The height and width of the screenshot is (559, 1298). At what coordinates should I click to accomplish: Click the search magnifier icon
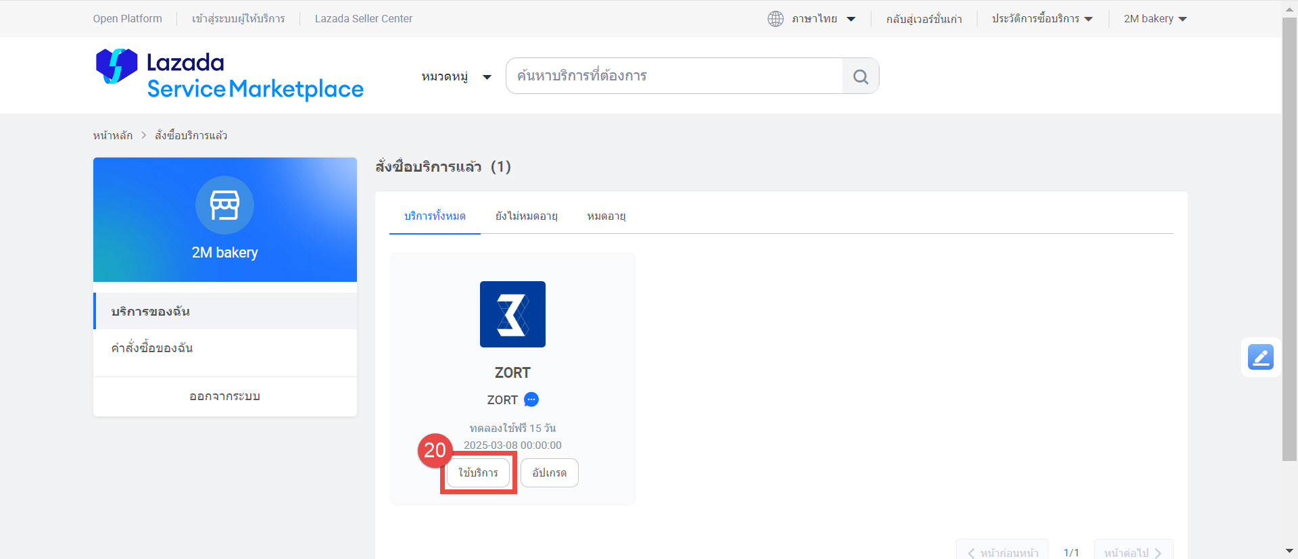pos(860,76)
